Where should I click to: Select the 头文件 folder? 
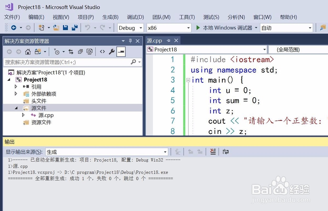[x=39, y=101]
